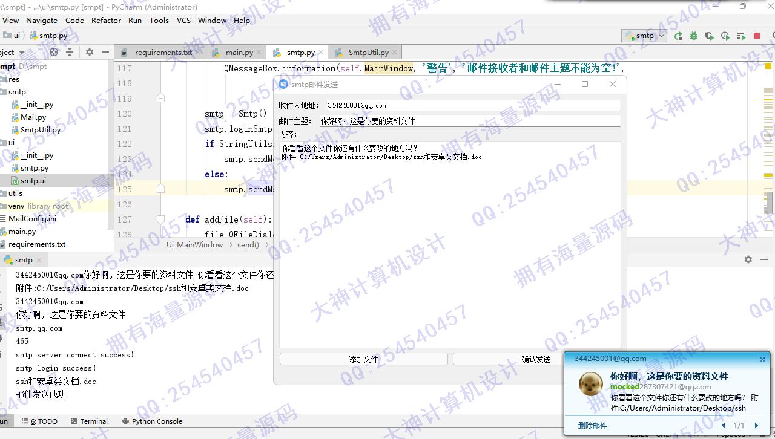Viewport: 775px width, 439px height.
Task: Close the smtp.py editor tab
Action: click(322, 53)
